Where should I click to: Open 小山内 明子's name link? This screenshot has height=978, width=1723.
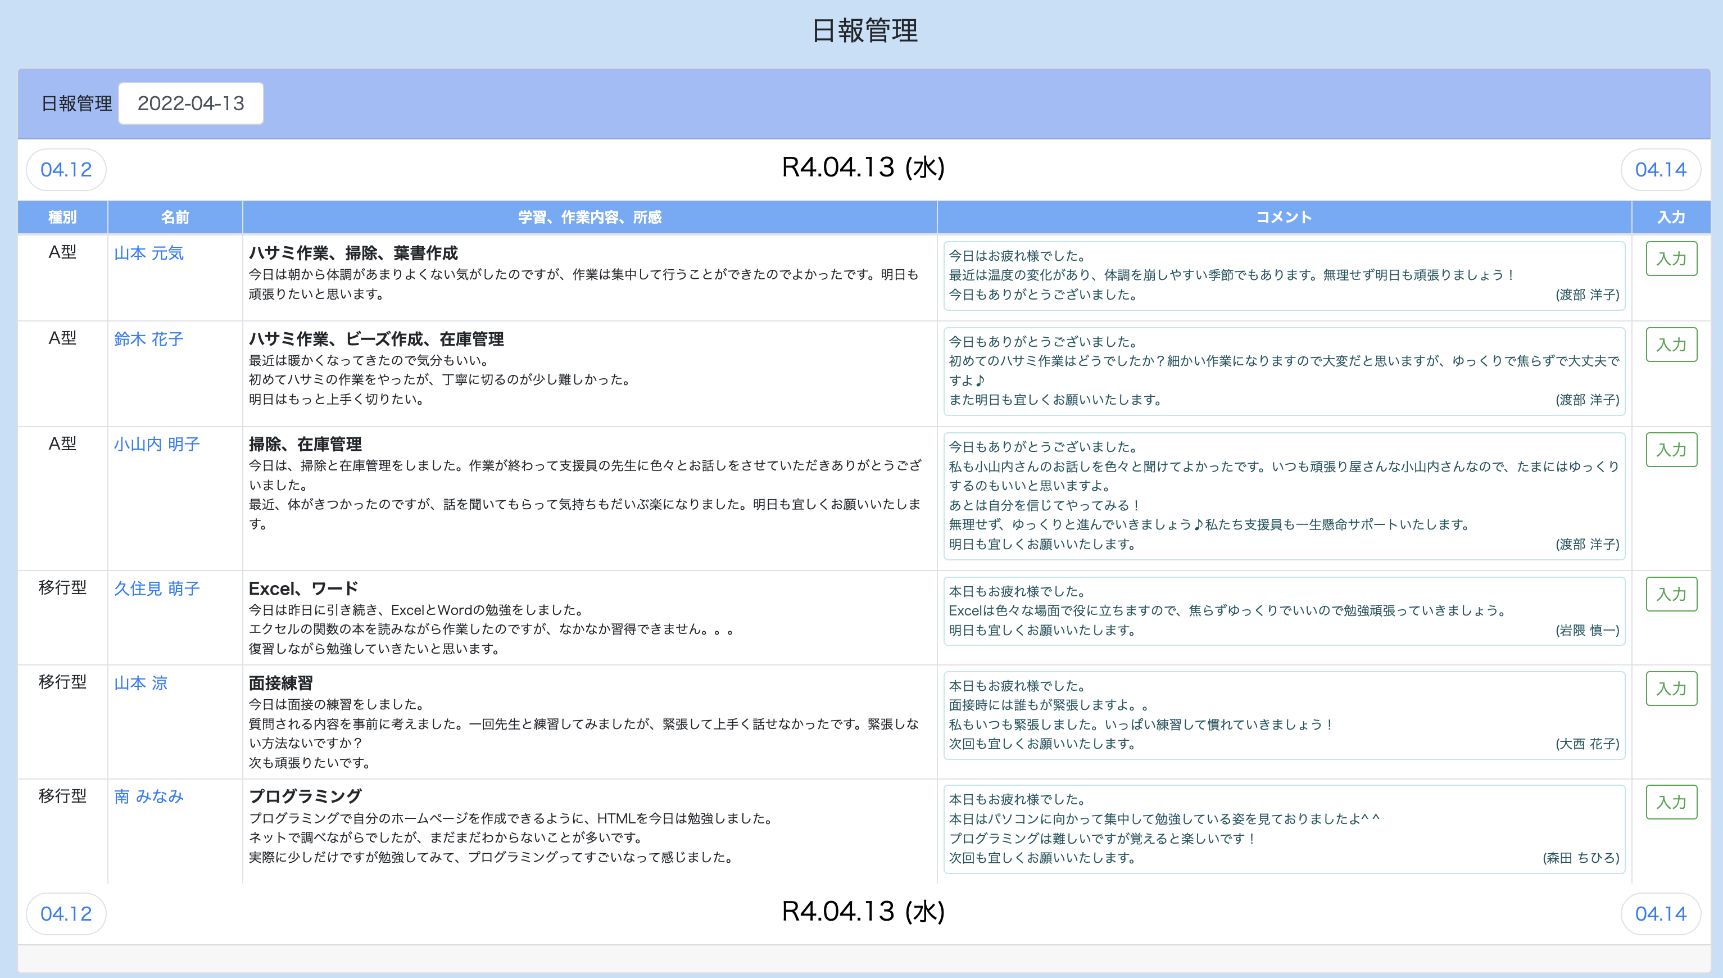tap(156, 444)
